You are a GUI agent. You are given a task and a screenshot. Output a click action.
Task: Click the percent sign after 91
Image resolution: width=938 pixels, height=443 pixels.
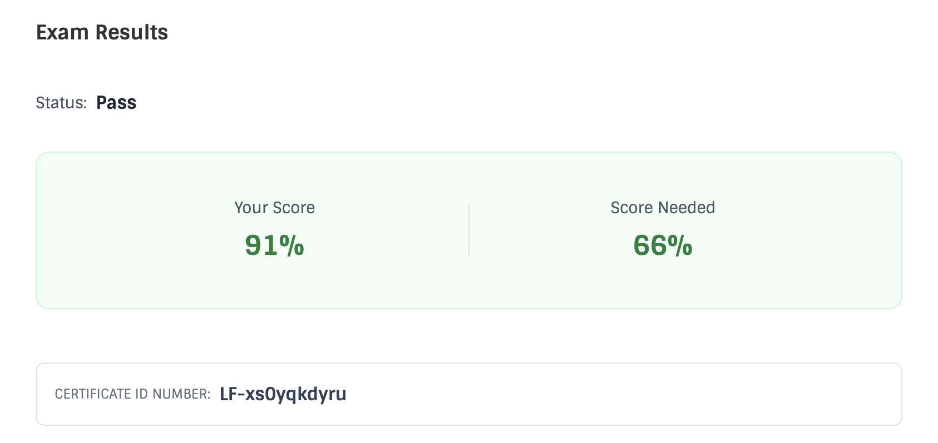pos(292,245)
